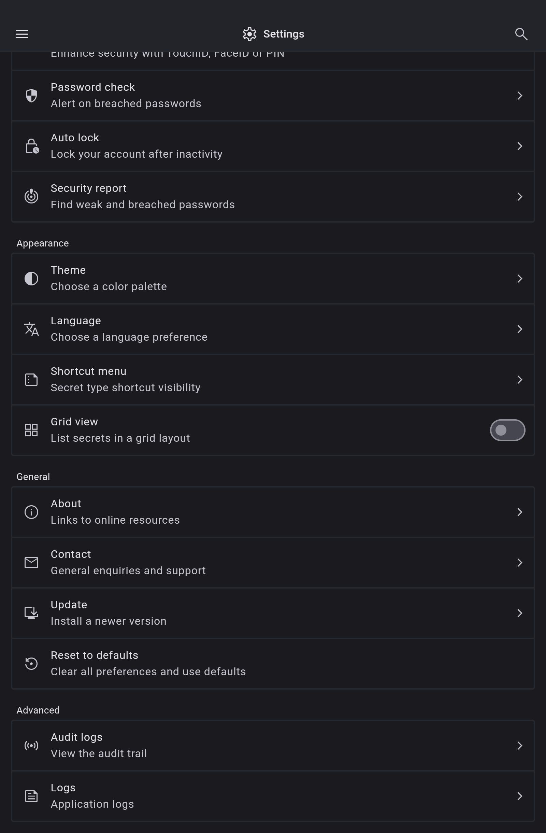Click the chevron beside Contact
The width and height of the screenshot is (546, 833).
coord(519,563)
